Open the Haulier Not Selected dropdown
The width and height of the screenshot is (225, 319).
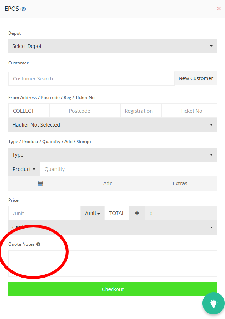tap(112, 125)
